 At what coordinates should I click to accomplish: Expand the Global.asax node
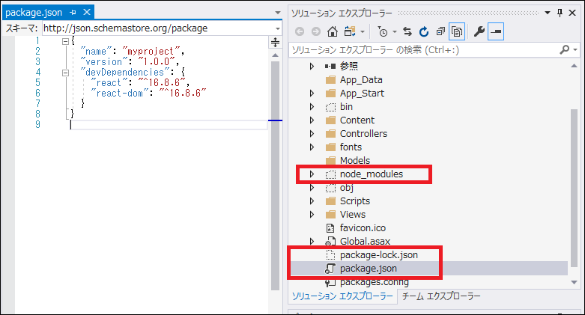[x=312, y=241]
